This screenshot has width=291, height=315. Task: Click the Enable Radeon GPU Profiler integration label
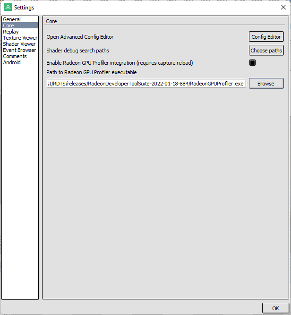point(120,63)
